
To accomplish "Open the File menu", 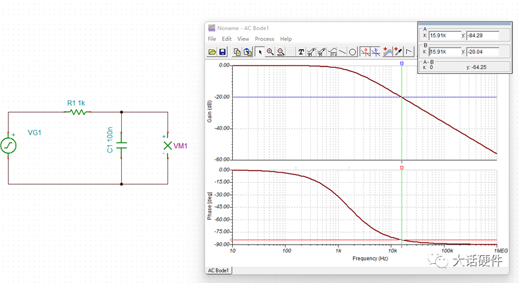I will [x=212, y=39].
